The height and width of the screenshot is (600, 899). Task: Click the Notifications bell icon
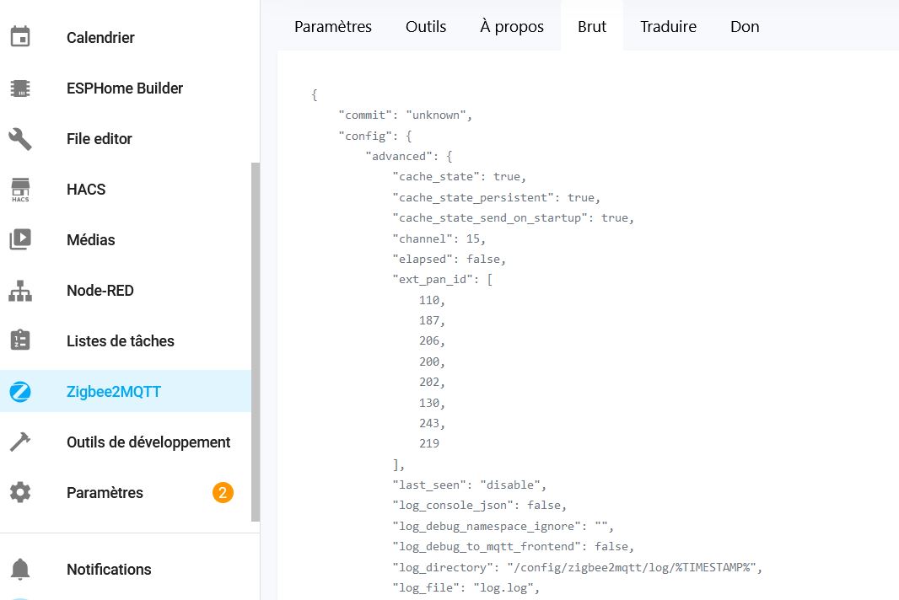(20, 569)
